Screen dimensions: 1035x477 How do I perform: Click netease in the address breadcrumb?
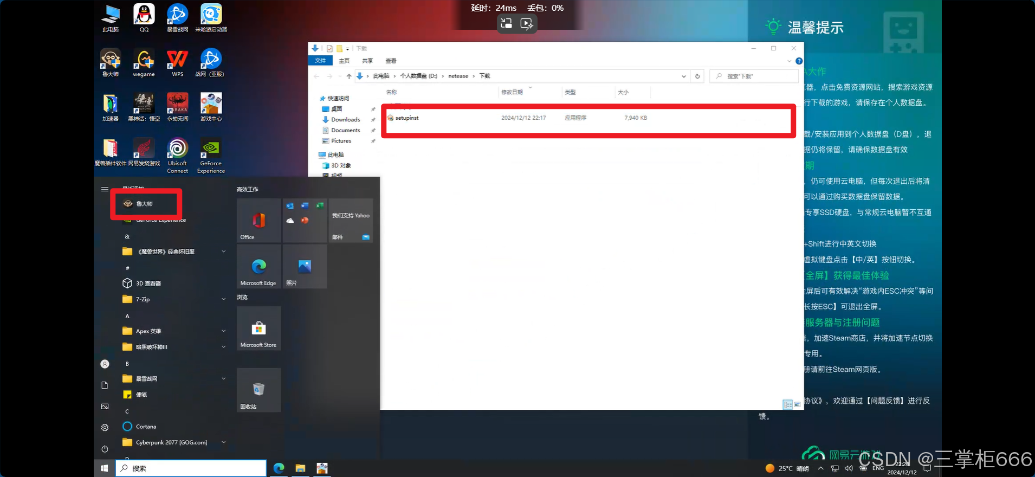(458, 76)
